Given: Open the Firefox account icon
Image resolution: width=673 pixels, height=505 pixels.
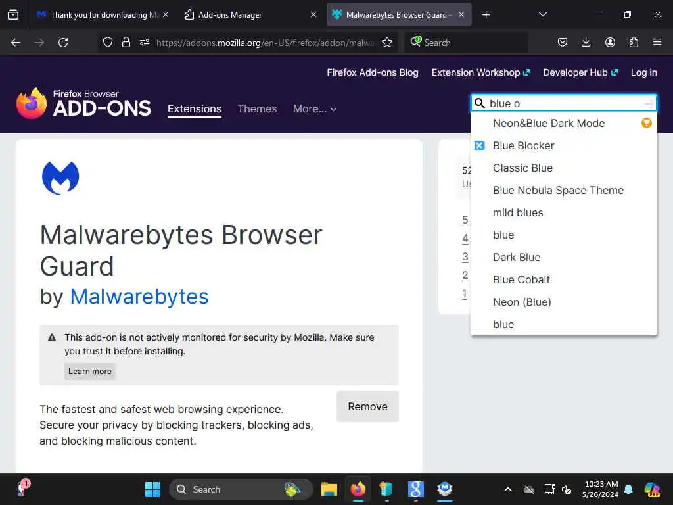Looking at the screenshot, I should point(610,43).
